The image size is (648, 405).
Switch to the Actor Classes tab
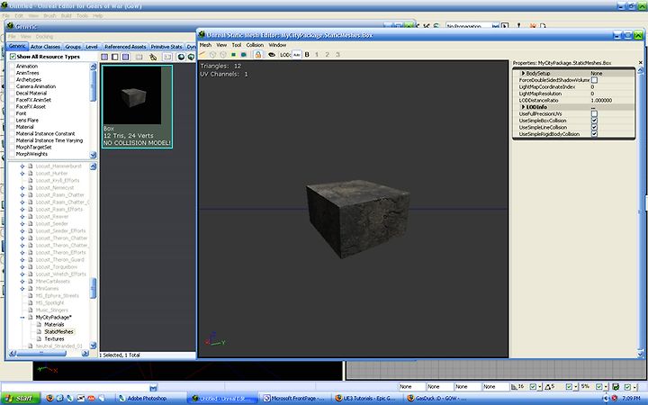tap(45, 47)
